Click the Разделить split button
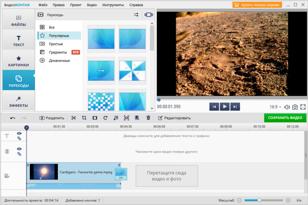Screen dimensions: 308x205 52,118
